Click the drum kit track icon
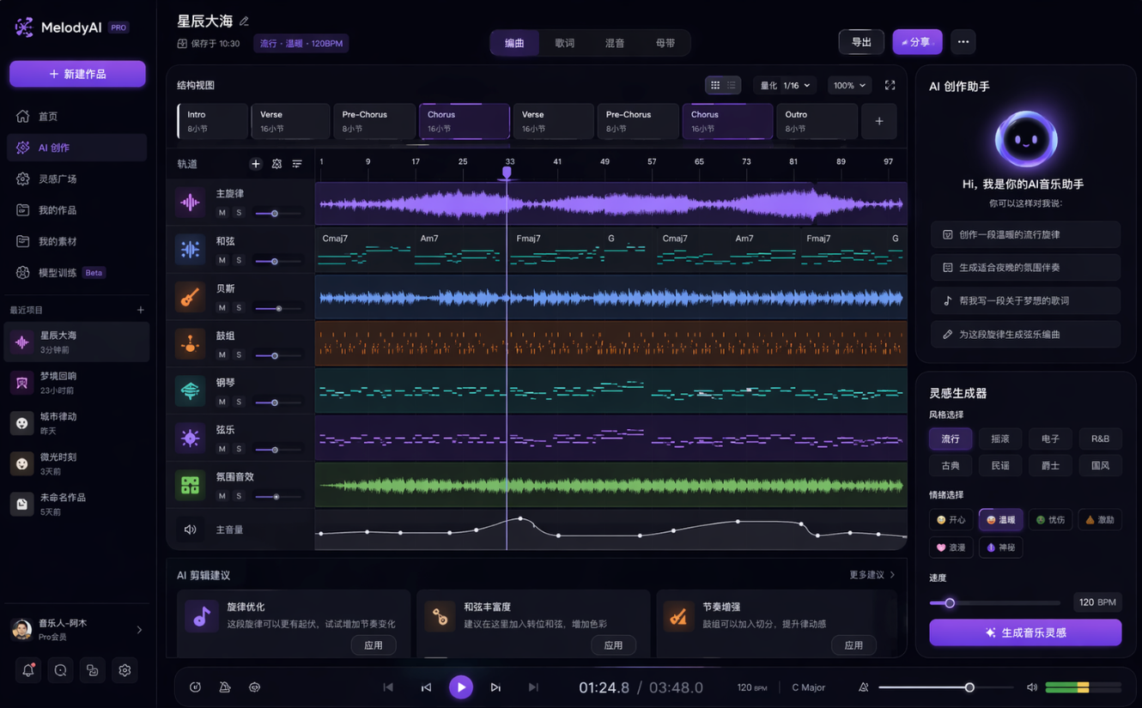Image resolution: width=1142 pixels, height=708 pixels. click(190, 344)
